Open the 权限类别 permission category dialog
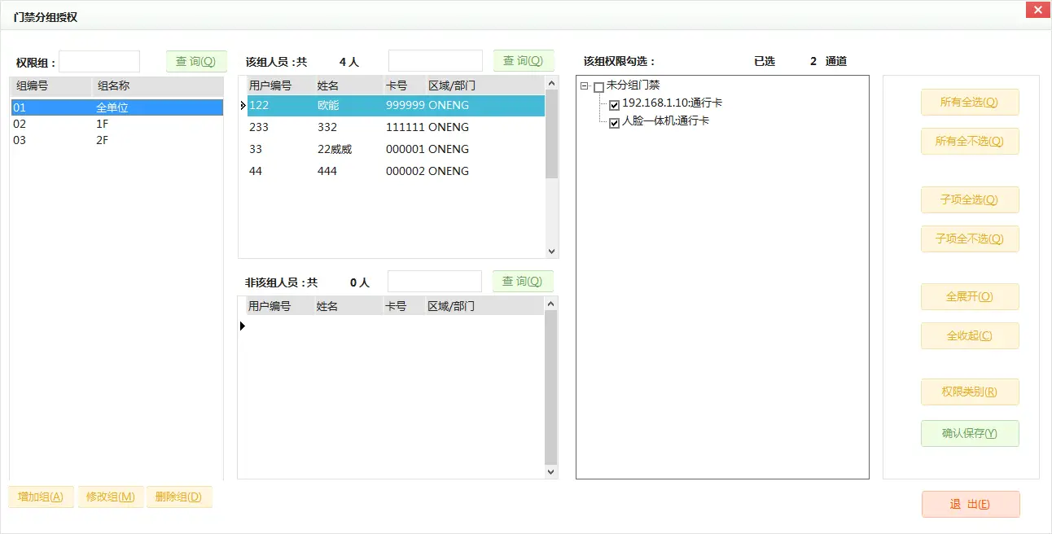The height and width of the screenshot is (534, 1052). pyautogui.click(x=970, y=392)
